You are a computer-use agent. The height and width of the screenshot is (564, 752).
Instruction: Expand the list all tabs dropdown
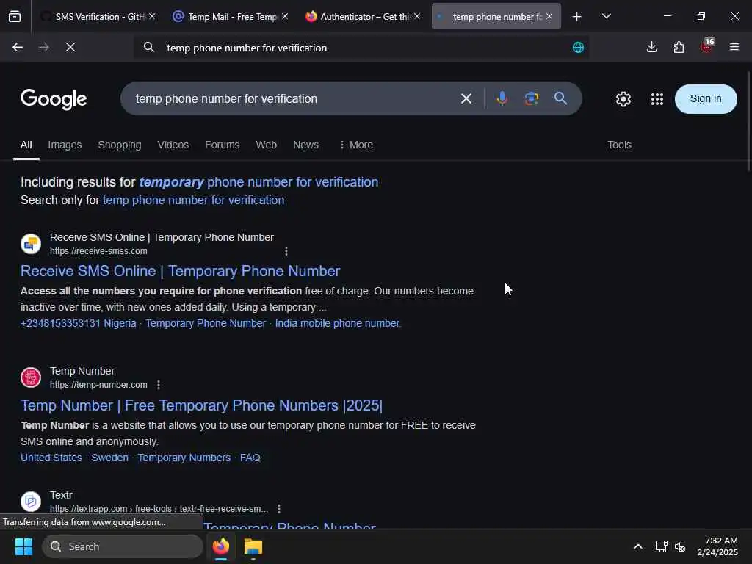[607, 17]
